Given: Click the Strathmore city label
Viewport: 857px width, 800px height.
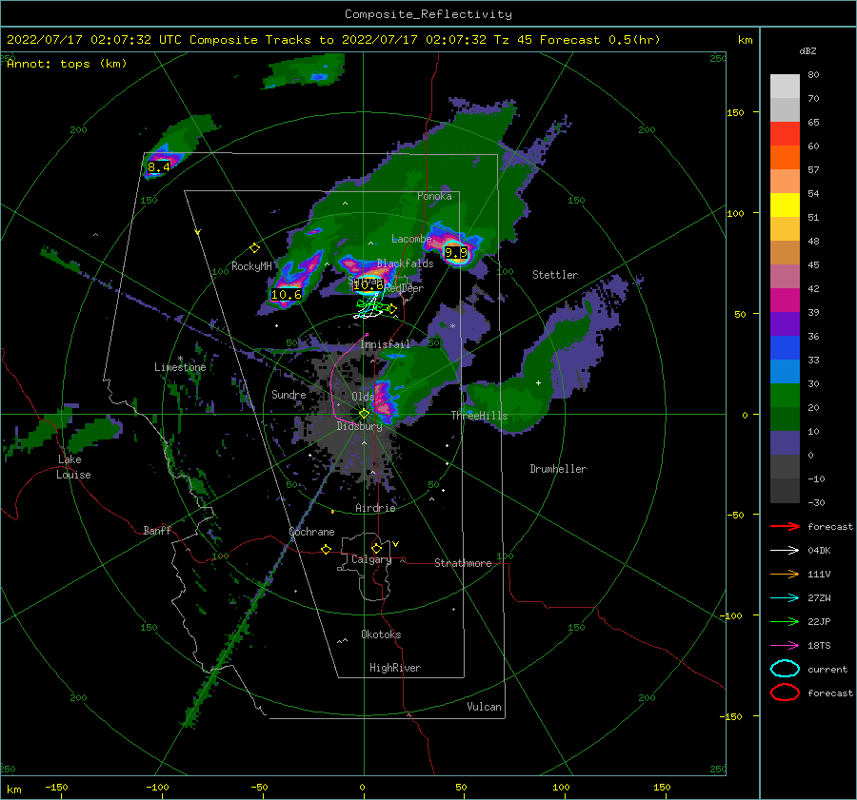Looking at the screenshot, I should [x=463, y=563].
